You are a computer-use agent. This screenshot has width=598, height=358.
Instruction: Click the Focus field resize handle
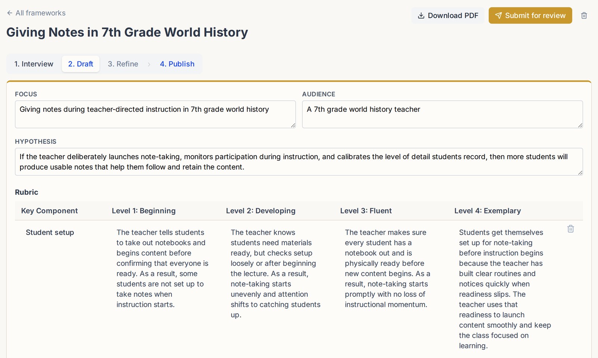click(x=293, y=126)
